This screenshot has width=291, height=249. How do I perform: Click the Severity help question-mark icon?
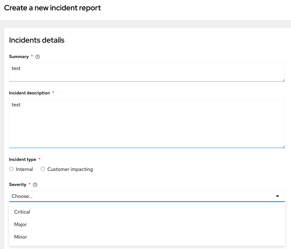(35, 185)
